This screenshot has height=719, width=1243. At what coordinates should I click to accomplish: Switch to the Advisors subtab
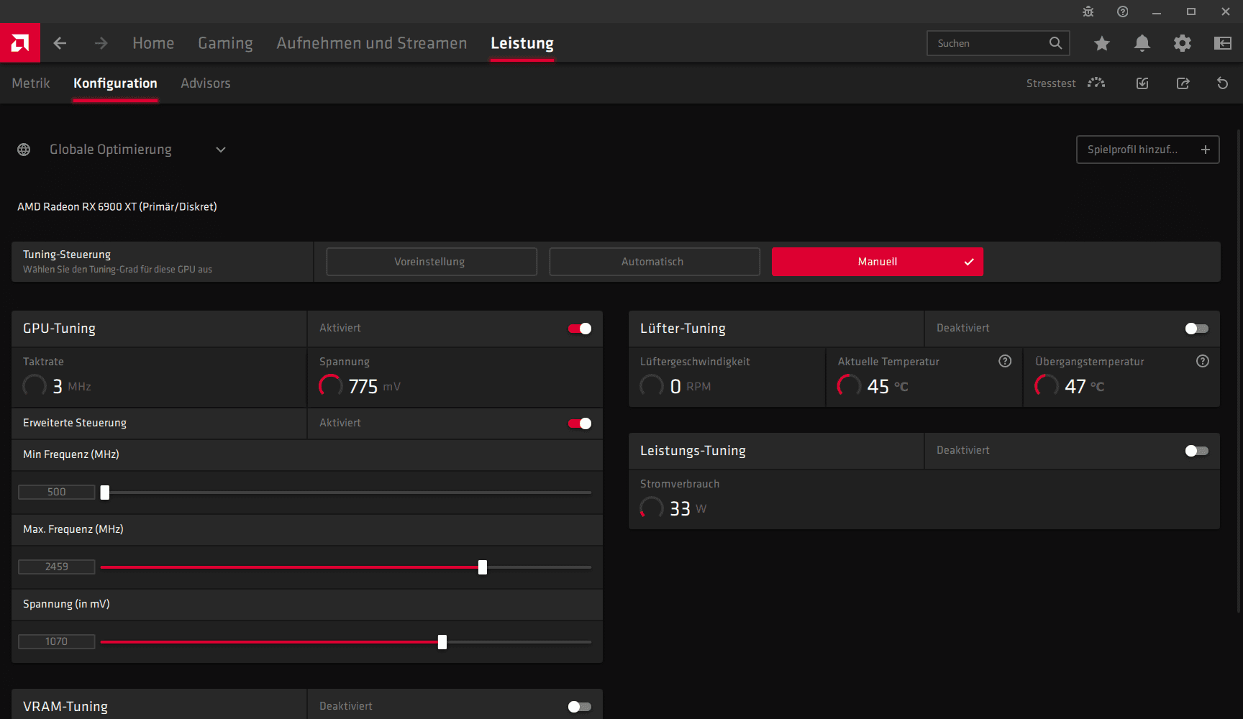pyautogui.click(x=206, y=83)
